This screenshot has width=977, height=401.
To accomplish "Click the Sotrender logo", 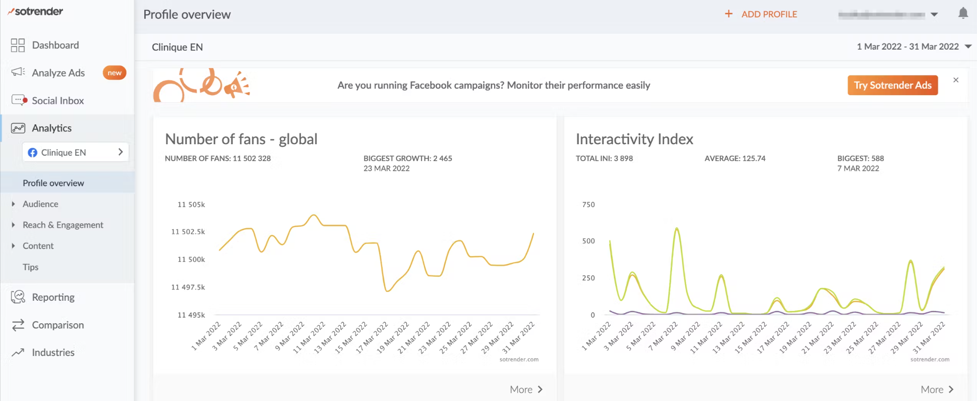I will [35, 11].
